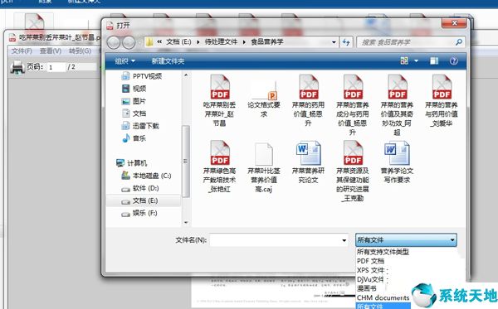Image resolution: width=498 pixels, height=309 pixels.
Task: Open the 文件(F) menu
Action: 22,51
